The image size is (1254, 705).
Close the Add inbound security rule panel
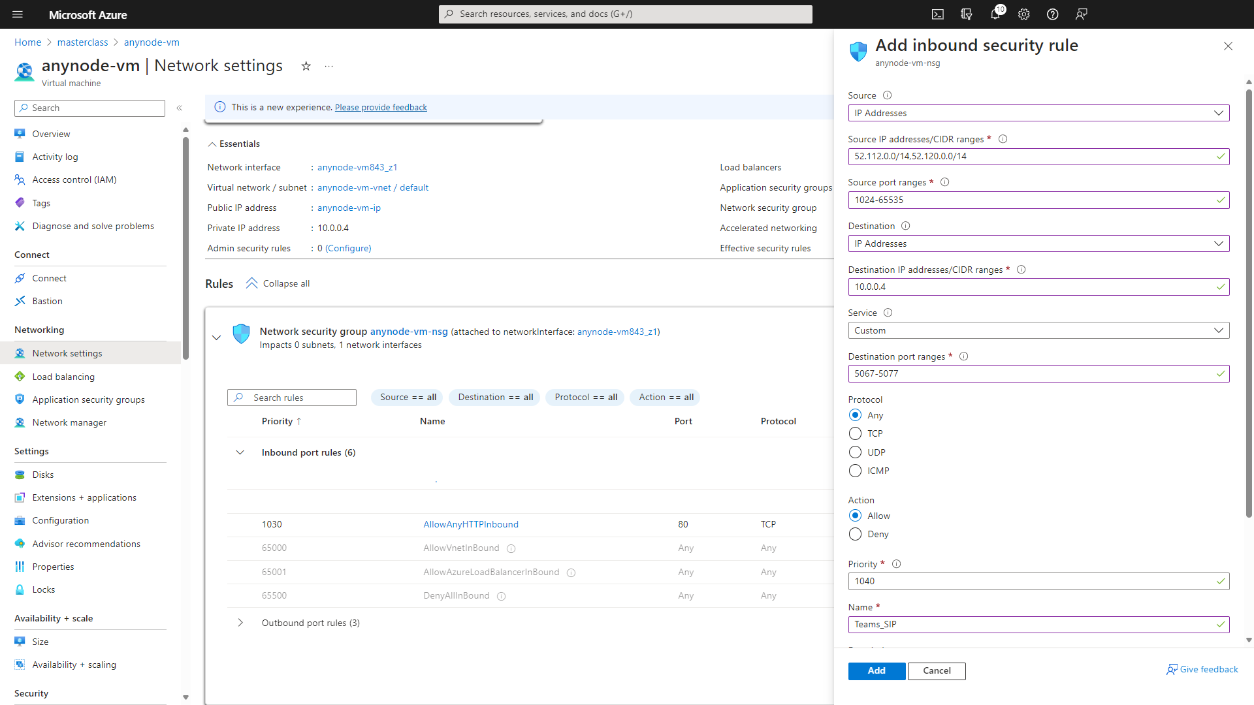pyautogui.click(x=1228, y=46)
